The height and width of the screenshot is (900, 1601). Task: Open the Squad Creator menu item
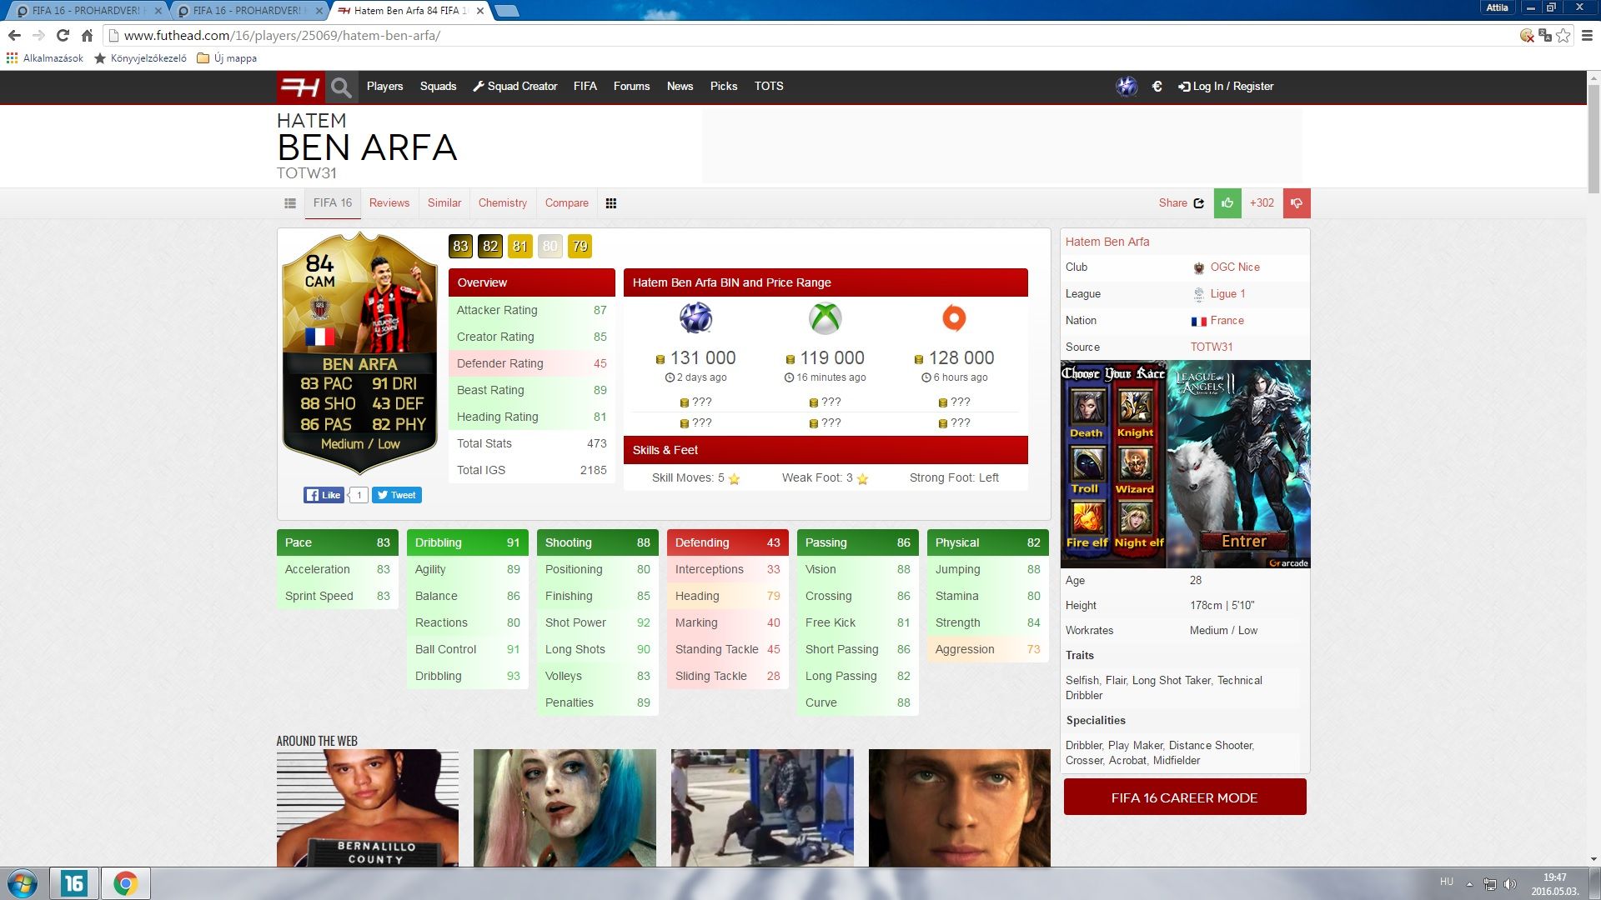pos(514,87)
